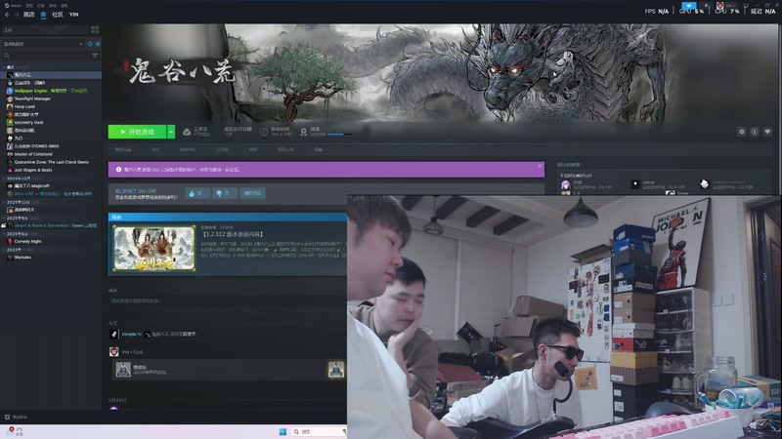Screen dimensions: 782x439
Task: Click the Steam forward navigation arrow
Action: 17,15
